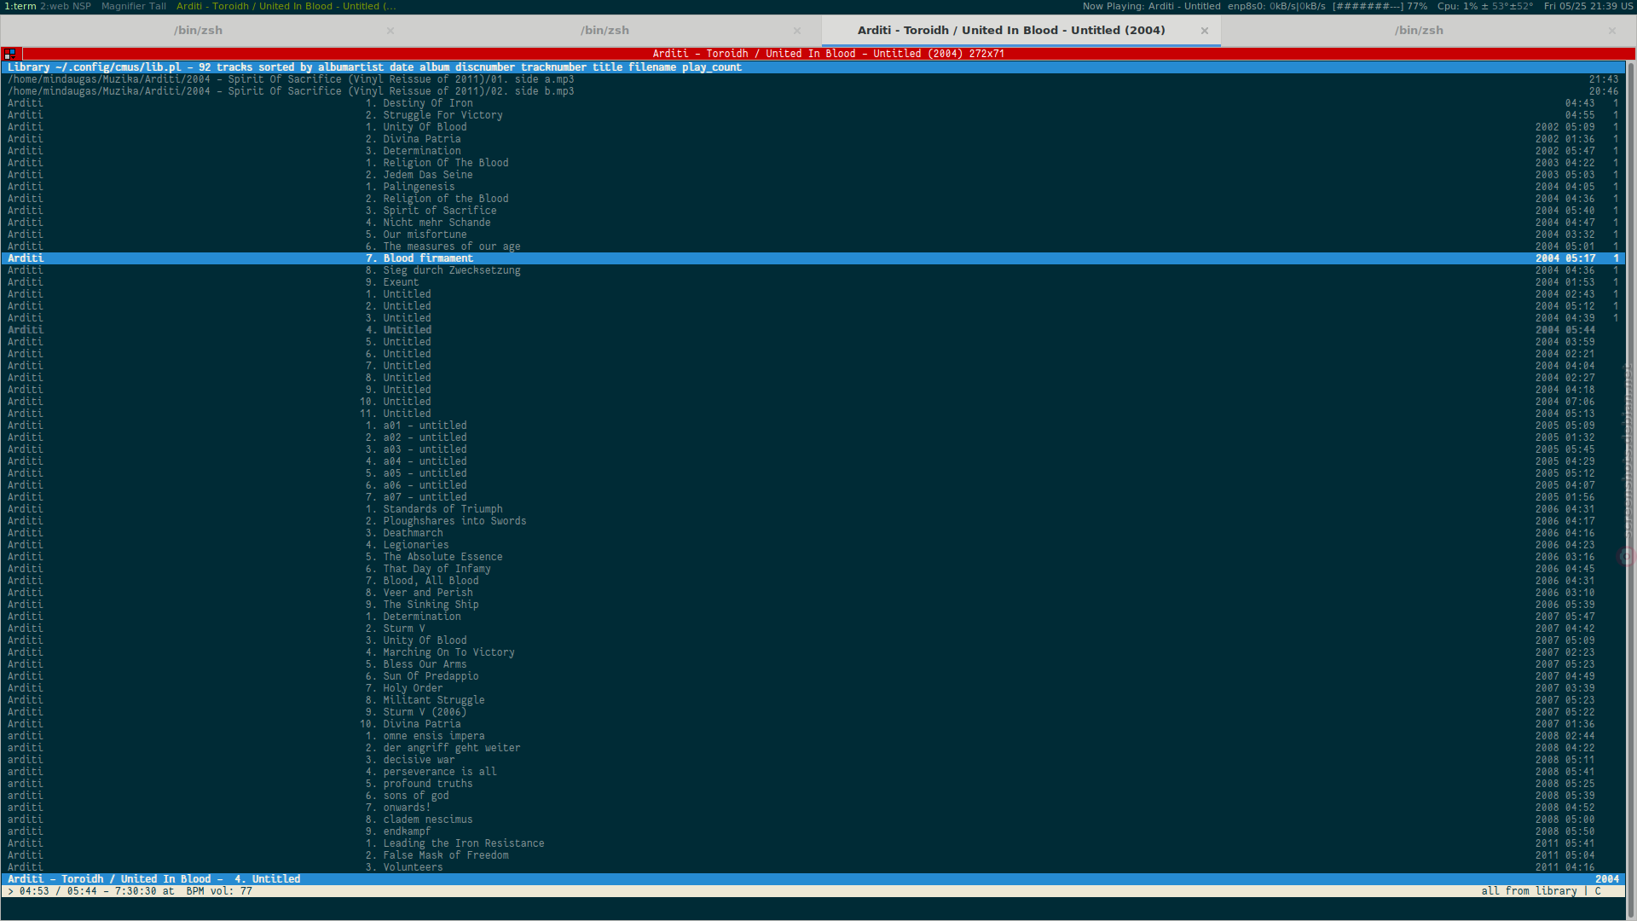Select track 'Struggle For Victory'

click(813, 115)
